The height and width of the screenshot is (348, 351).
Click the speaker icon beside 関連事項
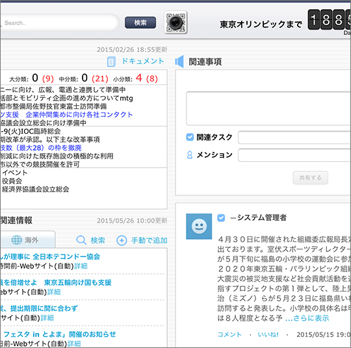click(179, 61)
